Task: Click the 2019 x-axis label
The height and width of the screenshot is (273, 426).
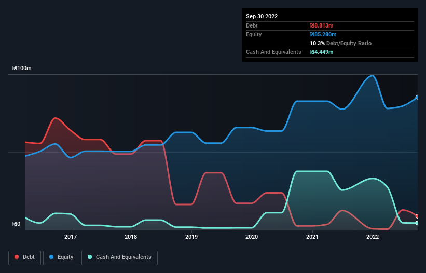Action: pos(191,237)
